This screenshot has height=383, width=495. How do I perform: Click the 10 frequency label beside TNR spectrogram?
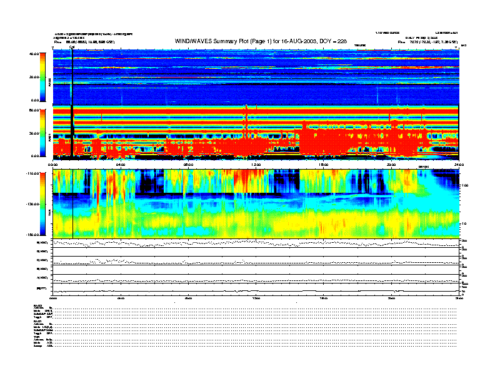[x=464, y=223]
